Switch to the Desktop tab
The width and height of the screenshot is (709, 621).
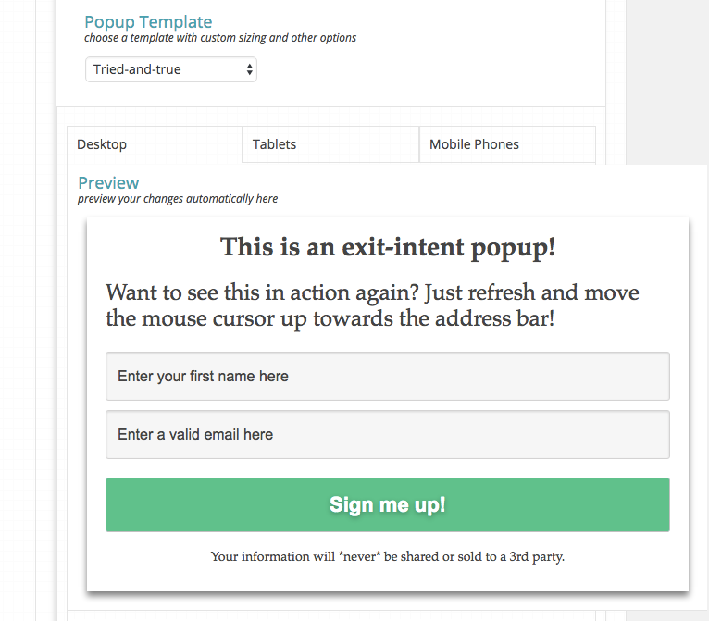[x=155, y=144]
